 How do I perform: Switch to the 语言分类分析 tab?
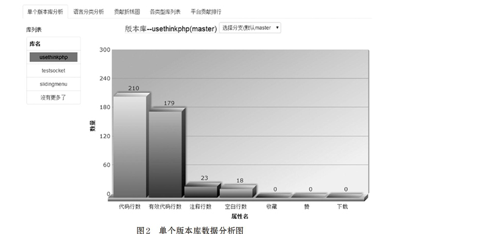[88, 12]
